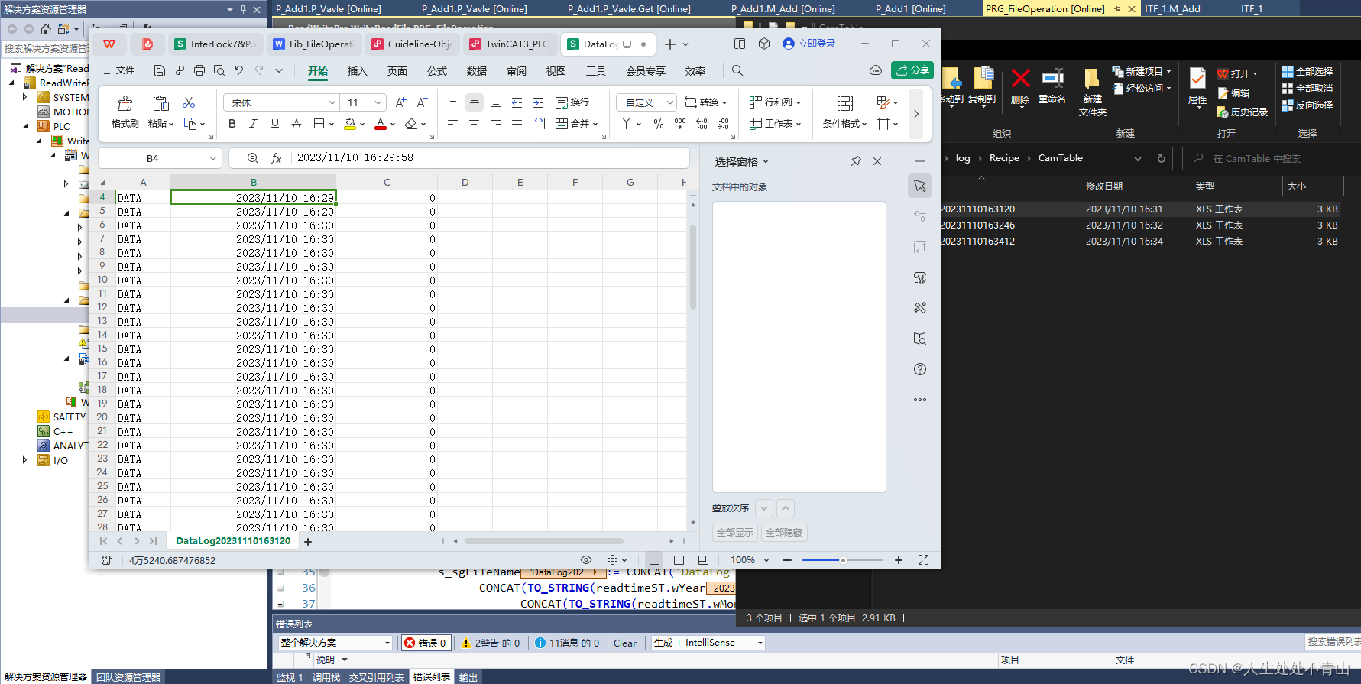The image size is (1361, 684).
Task: Increase font size with A+ icon
Action: pyautogui.click(x=400, y=102)
